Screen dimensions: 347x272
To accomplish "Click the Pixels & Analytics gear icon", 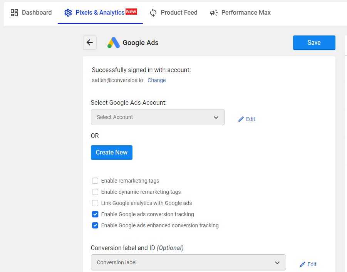I will click(x=68, y=13).
